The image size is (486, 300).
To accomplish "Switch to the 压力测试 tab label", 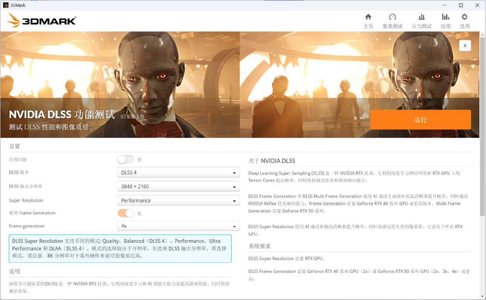I will click(421, 26).
